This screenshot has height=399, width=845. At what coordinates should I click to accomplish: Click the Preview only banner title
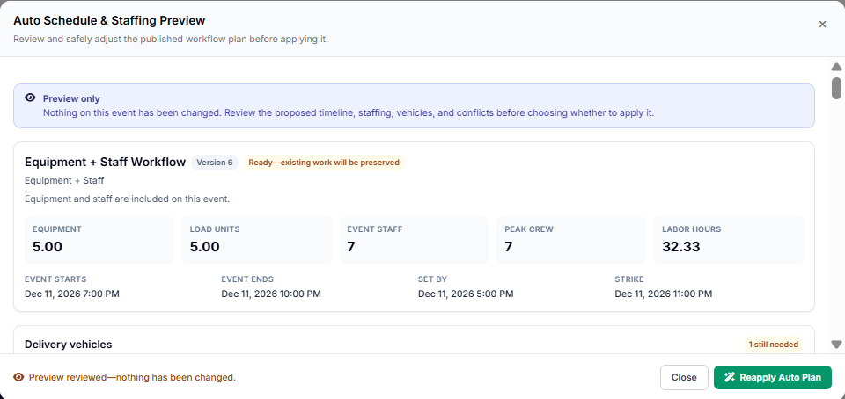[71, 99]
